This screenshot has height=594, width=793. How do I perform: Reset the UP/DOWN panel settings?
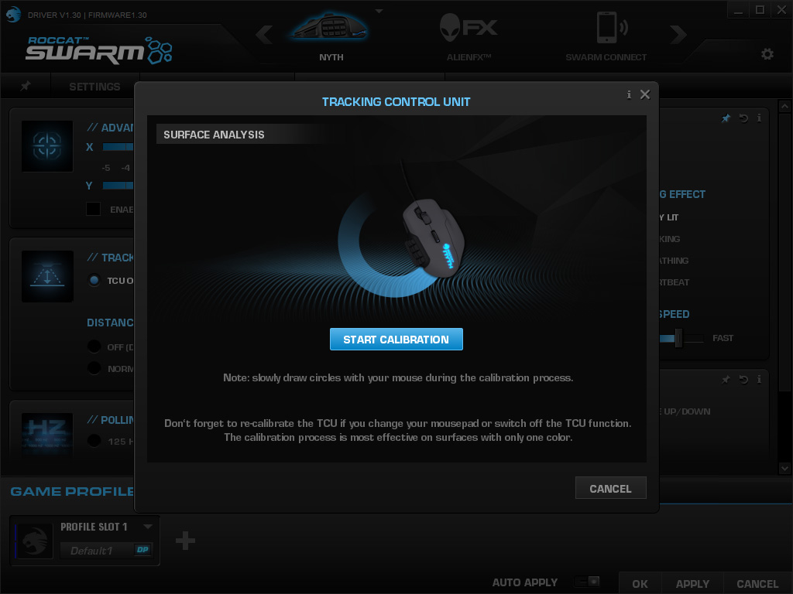point(743,379)
